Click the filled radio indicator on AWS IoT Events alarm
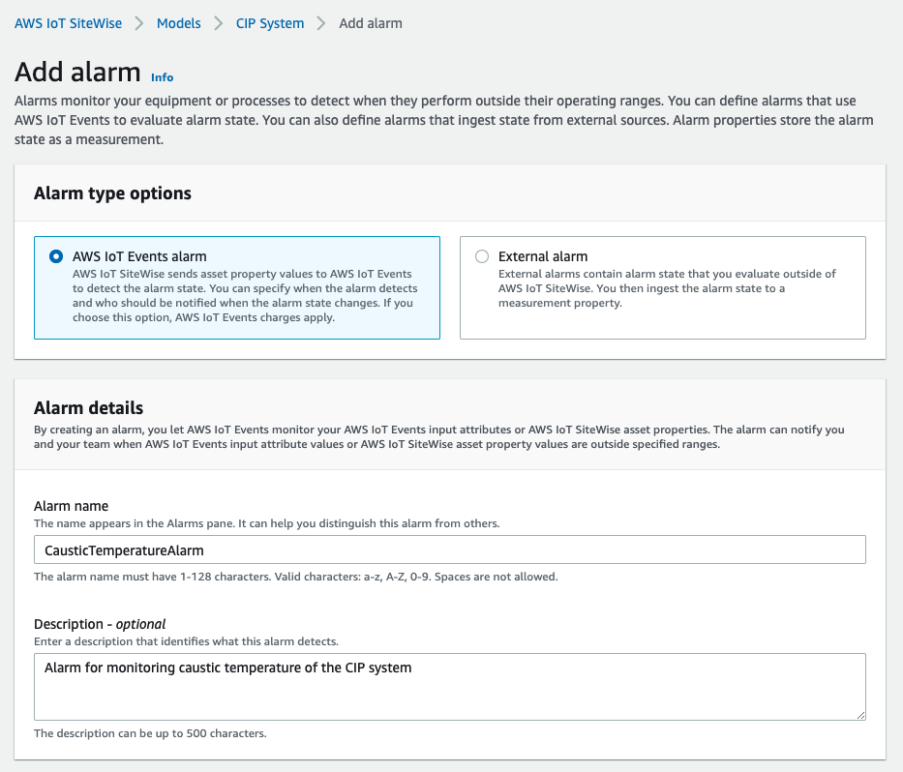This screenshot has width=903, height=772. click(56, 255)
